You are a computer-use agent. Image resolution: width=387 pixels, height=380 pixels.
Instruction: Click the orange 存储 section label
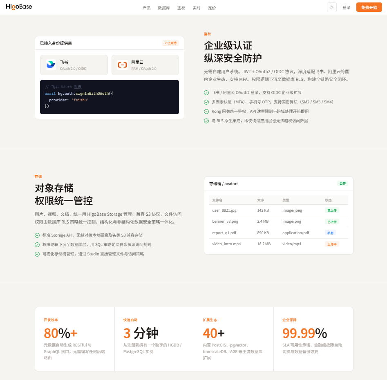[38, 177]
